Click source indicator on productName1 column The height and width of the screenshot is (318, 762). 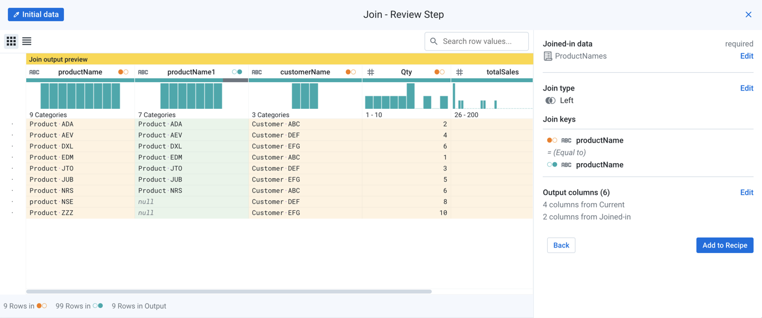tap(237, 72)
